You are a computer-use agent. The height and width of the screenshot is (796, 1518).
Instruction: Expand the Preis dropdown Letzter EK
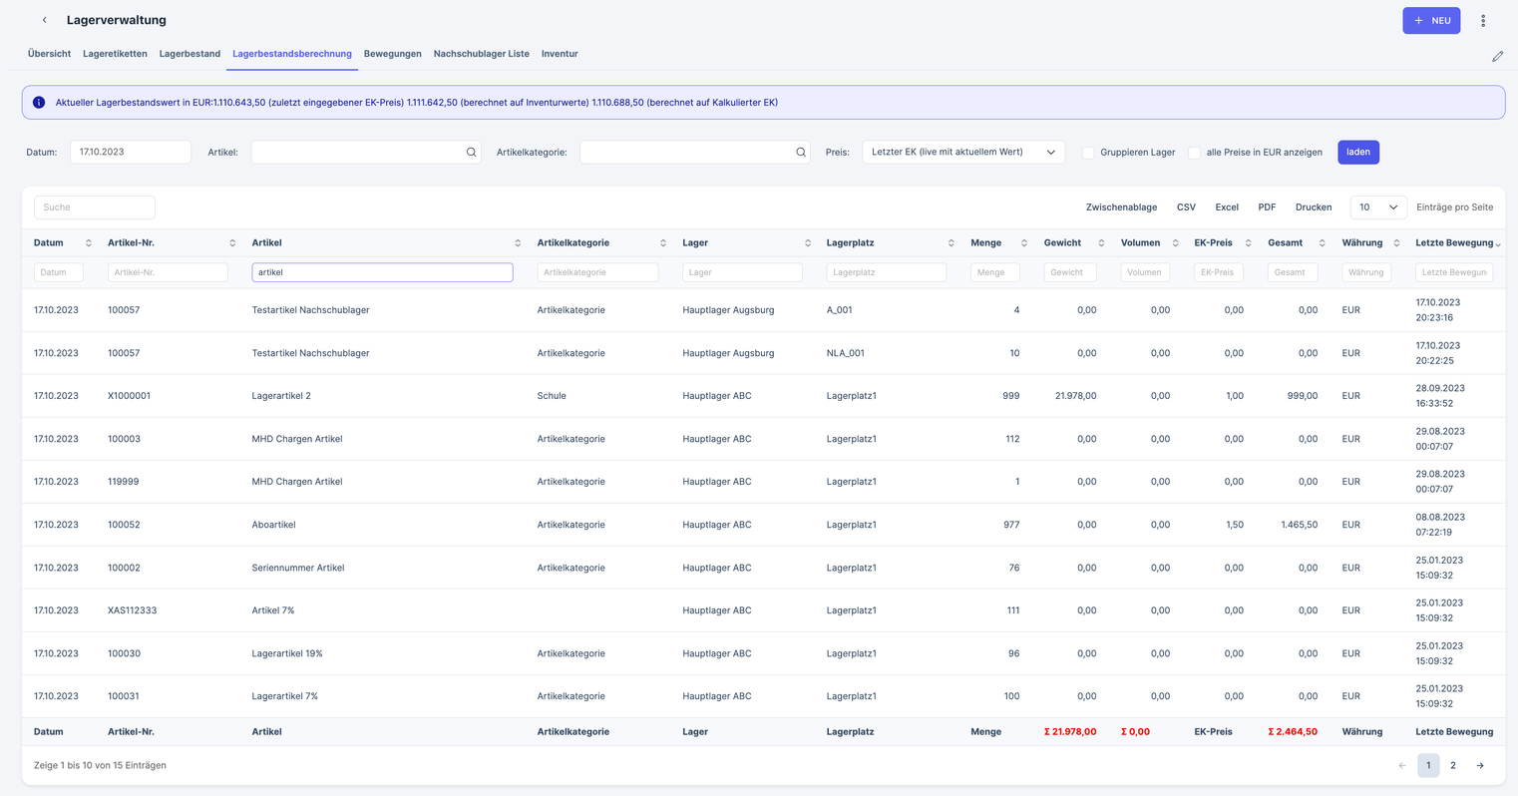coord(962,153)
